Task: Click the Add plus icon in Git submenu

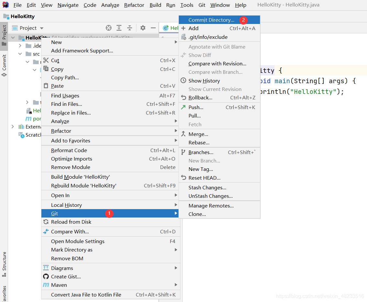Action: (184, 28)
